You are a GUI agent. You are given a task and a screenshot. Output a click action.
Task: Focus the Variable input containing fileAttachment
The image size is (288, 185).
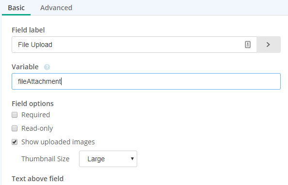pos(146,81)
